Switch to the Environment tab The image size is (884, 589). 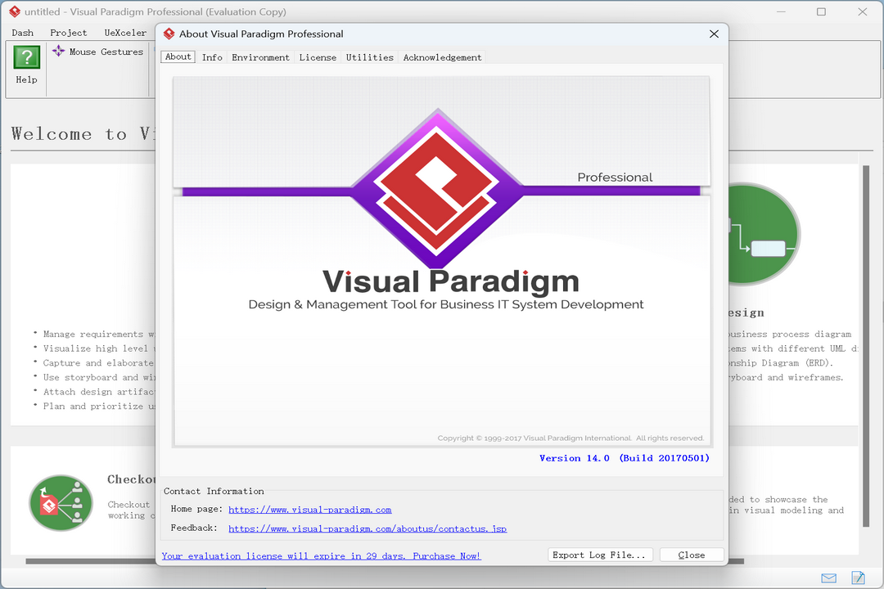tap(260, 57)
